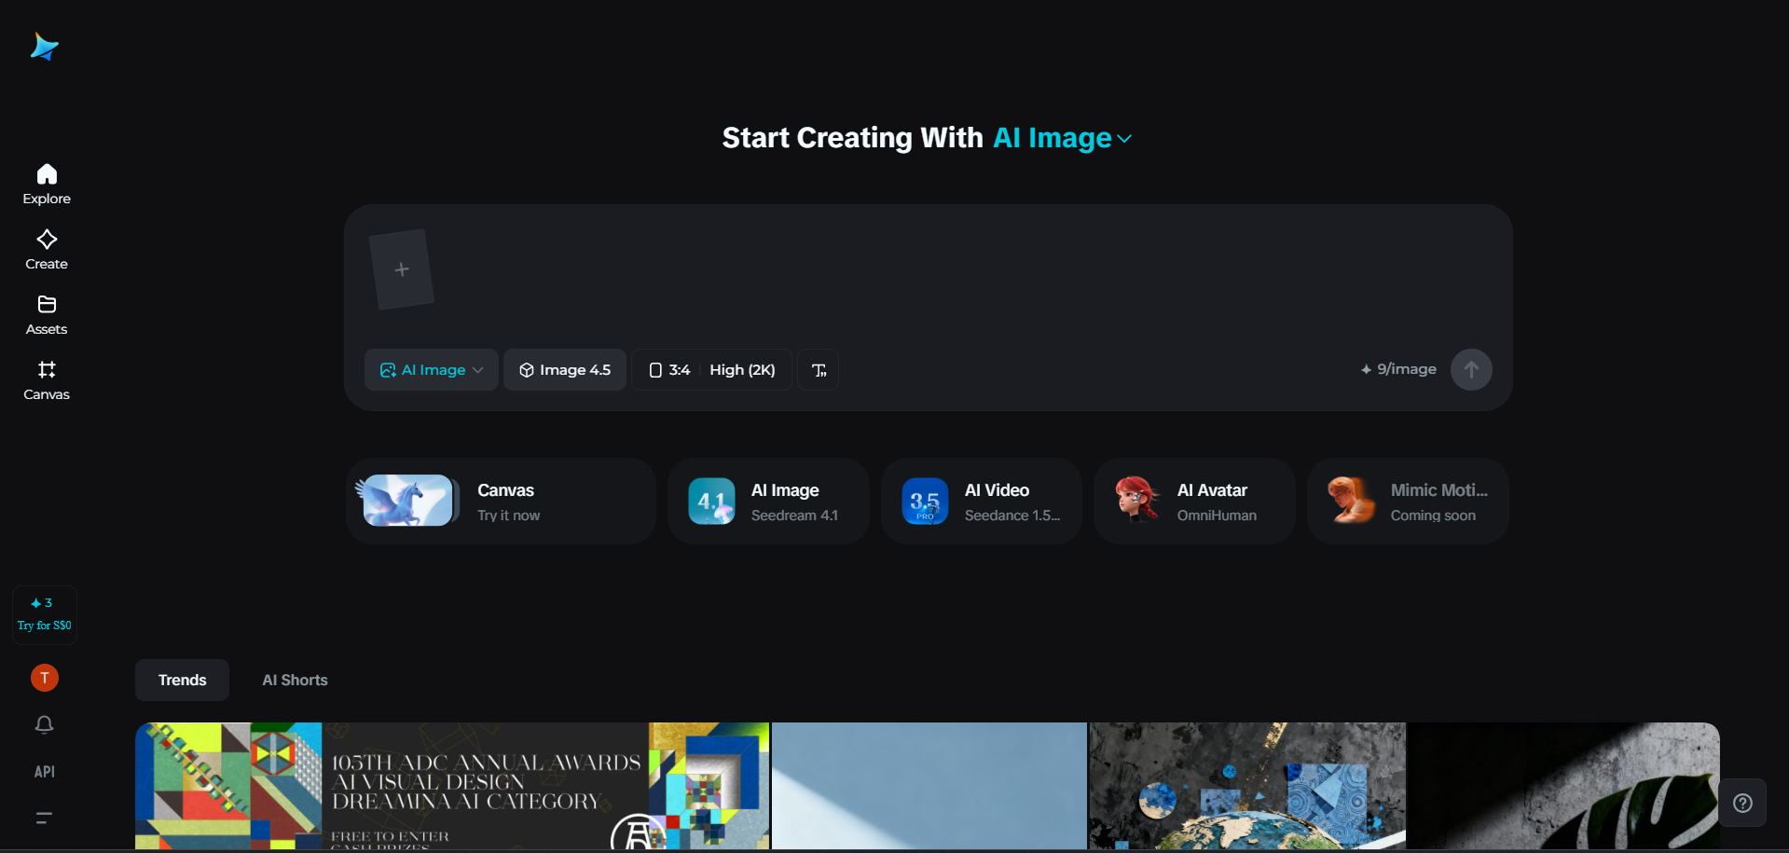The image size is (1789, 853).
Task: Click the Dreamina logo icon
Action: click(44, 47)
